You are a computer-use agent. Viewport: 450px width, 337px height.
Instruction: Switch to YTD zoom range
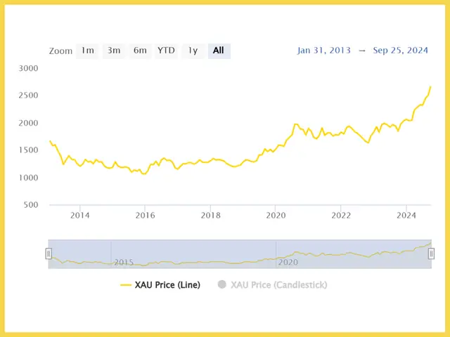pyautogui.click(x=166, y=51)
